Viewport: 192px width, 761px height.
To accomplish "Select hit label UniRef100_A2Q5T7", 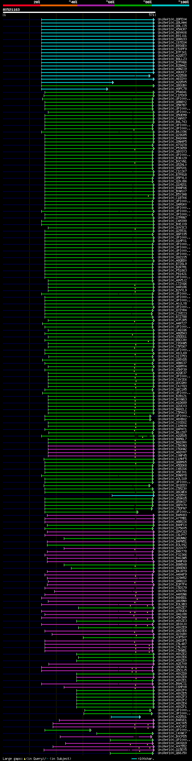I will 172,56.
